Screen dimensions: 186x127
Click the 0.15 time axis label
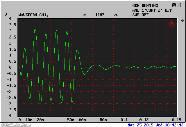[176, 120]
